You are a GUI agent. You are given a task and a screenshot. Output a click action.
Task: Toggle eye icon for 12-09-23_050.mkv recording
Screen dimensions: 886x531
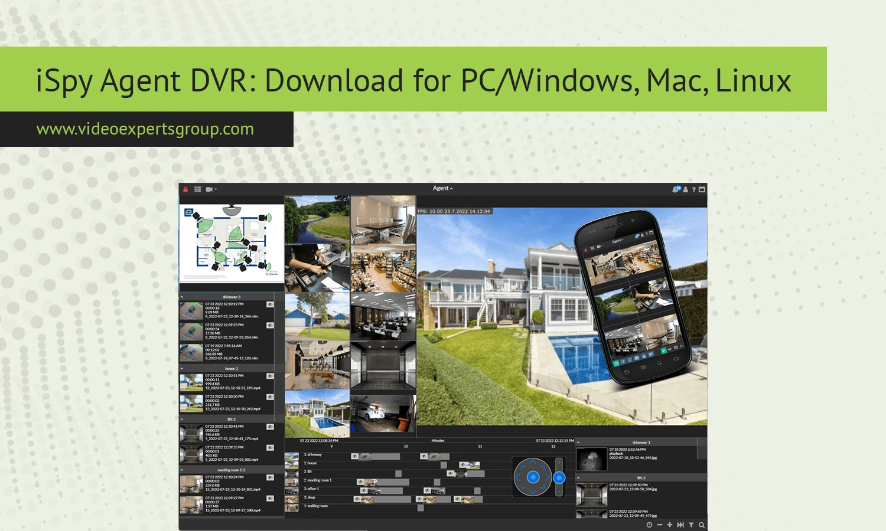tap(270, 325)
